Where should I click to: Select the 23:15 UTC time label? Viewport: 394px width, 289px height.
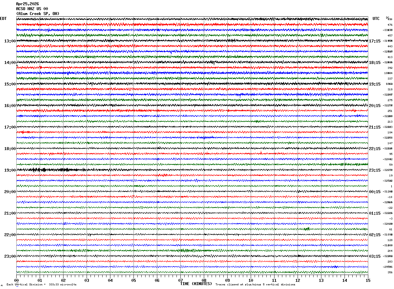(375, 170)
